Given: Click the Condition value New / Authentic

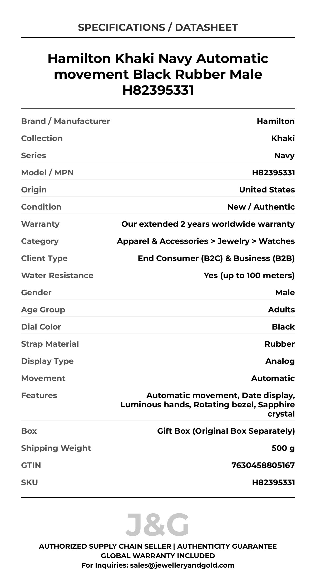Looking at the screenshot, I should click(x=261, y=207).
